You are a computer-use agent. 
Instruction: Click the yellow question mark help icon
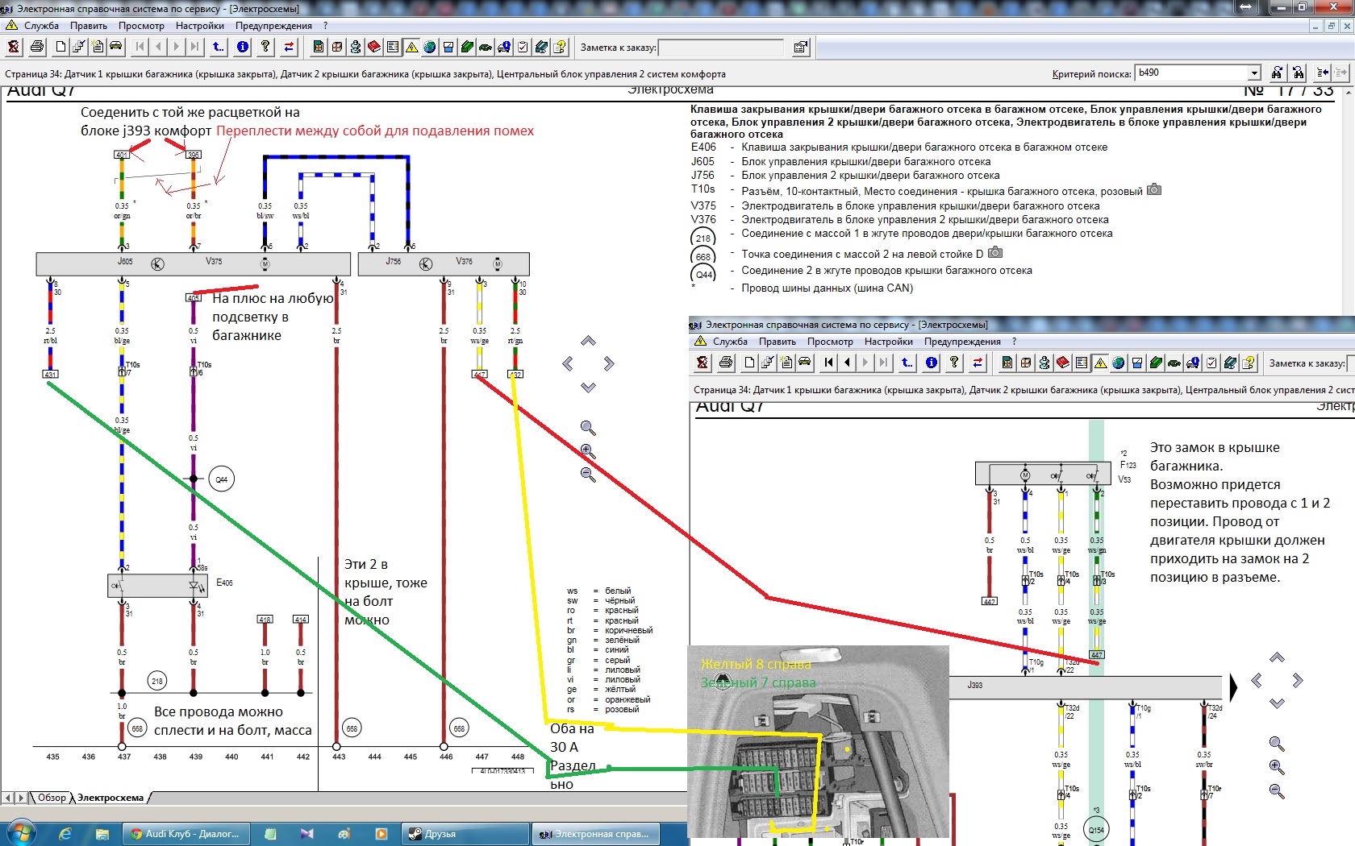pyautogui.click(x=265, y=47)
